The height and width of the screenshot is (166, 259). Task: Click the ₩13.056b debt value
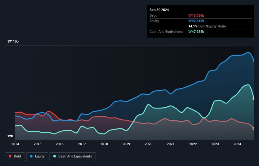196,15
